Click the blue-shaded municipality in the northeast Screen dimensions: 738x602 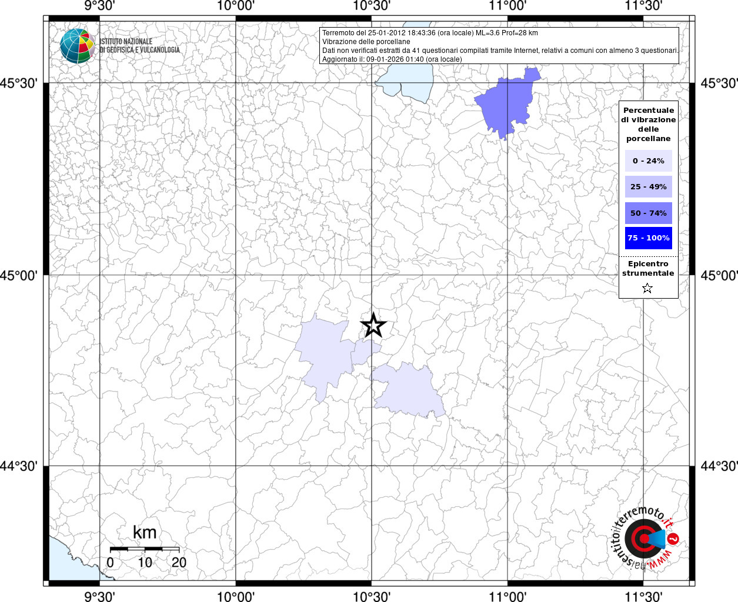[506, 105]
